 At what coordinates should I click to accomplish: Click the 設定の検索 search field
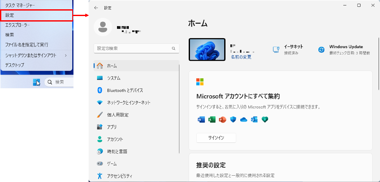pyautogui.click(x=136, y=49)
